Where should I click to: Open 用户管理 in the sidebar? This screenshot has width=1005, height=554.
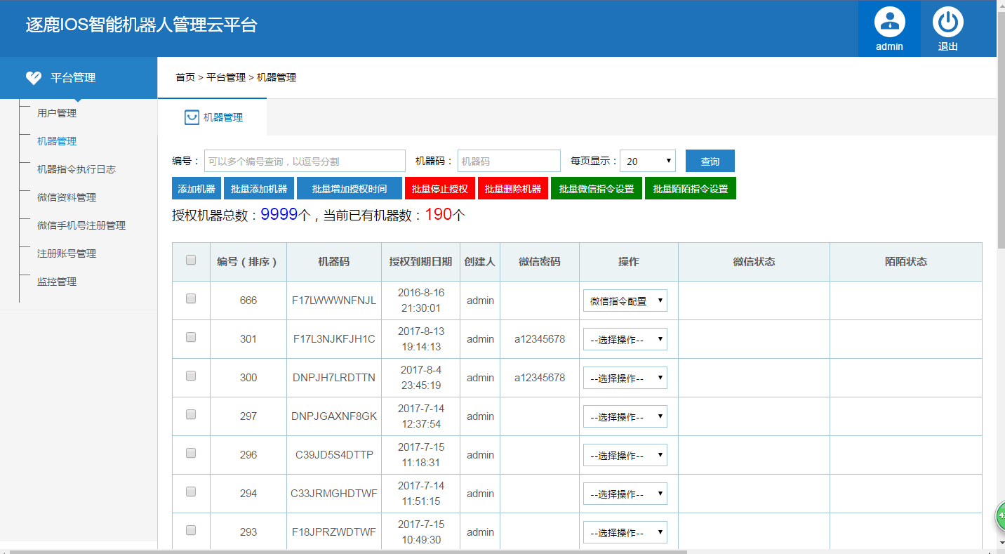click(57, 113)
